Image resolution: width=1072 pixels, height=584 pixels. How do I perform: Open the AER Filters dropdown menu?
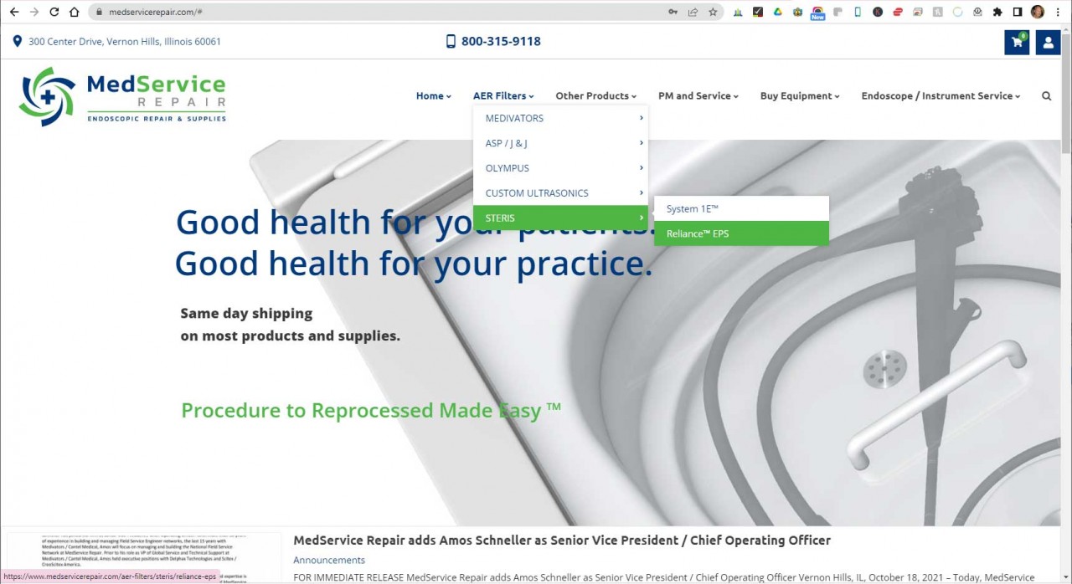[x=503, y=96]
